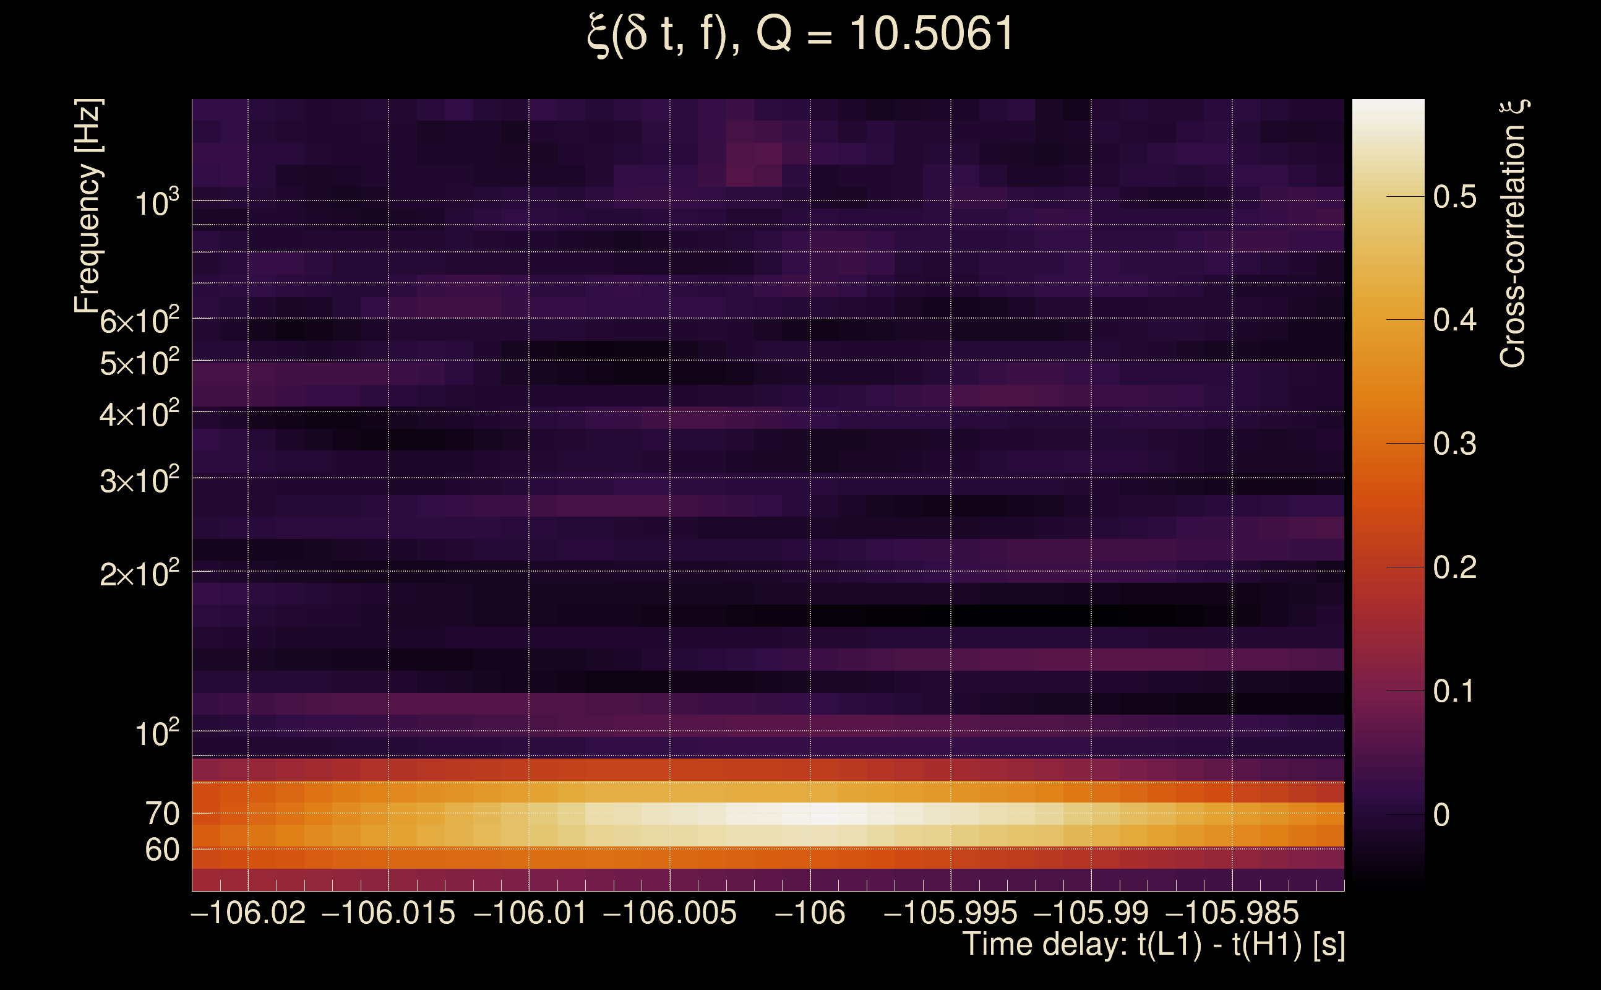
Task: Click the 0 tick on the colorbar
Action: pyautogui.click(x=1441, y=814)
